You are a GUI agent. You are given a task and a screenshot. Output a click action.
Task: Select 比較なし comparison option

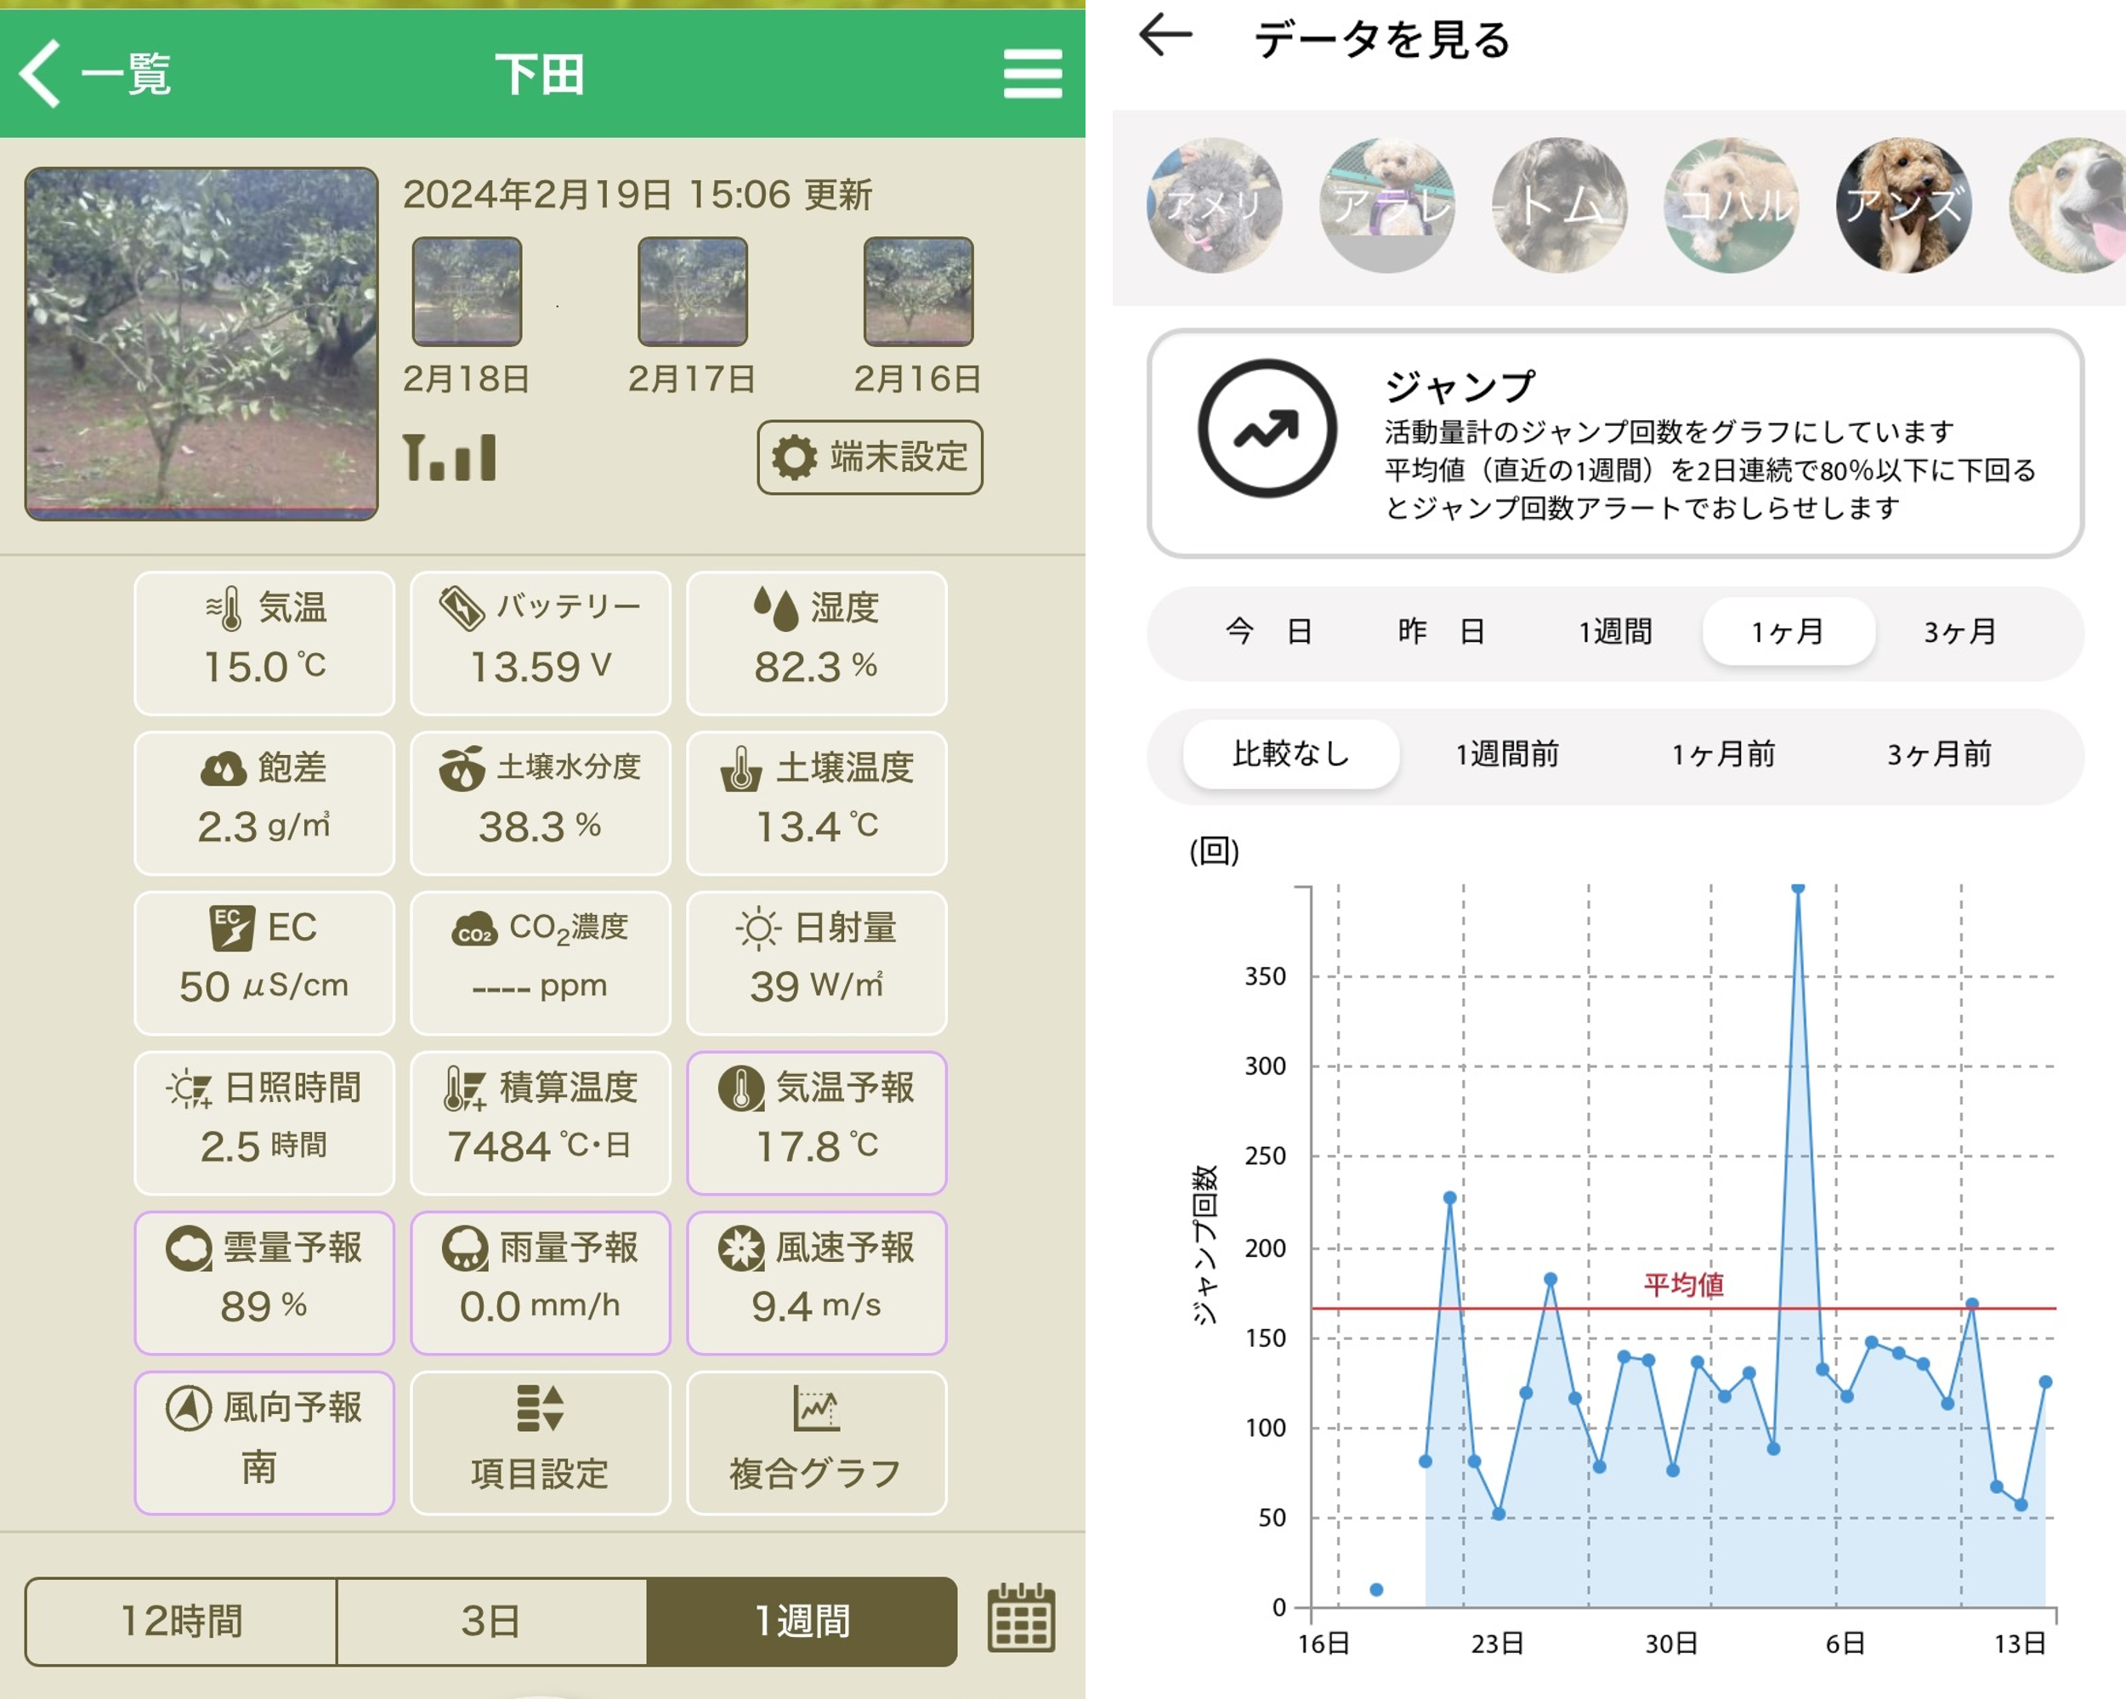tap(1290, 753)
